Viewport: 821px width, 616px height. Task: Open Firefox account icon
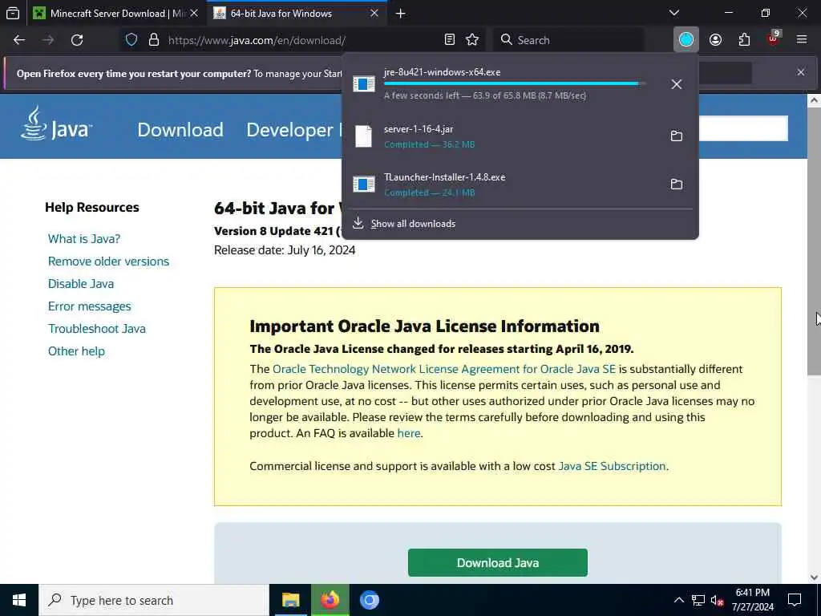[x=715, y=40]
